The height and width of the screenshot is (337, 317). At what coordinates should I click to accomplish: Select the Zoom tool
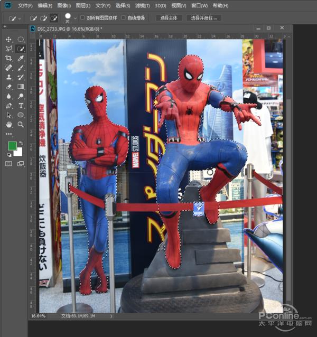[x=21, y=125]
